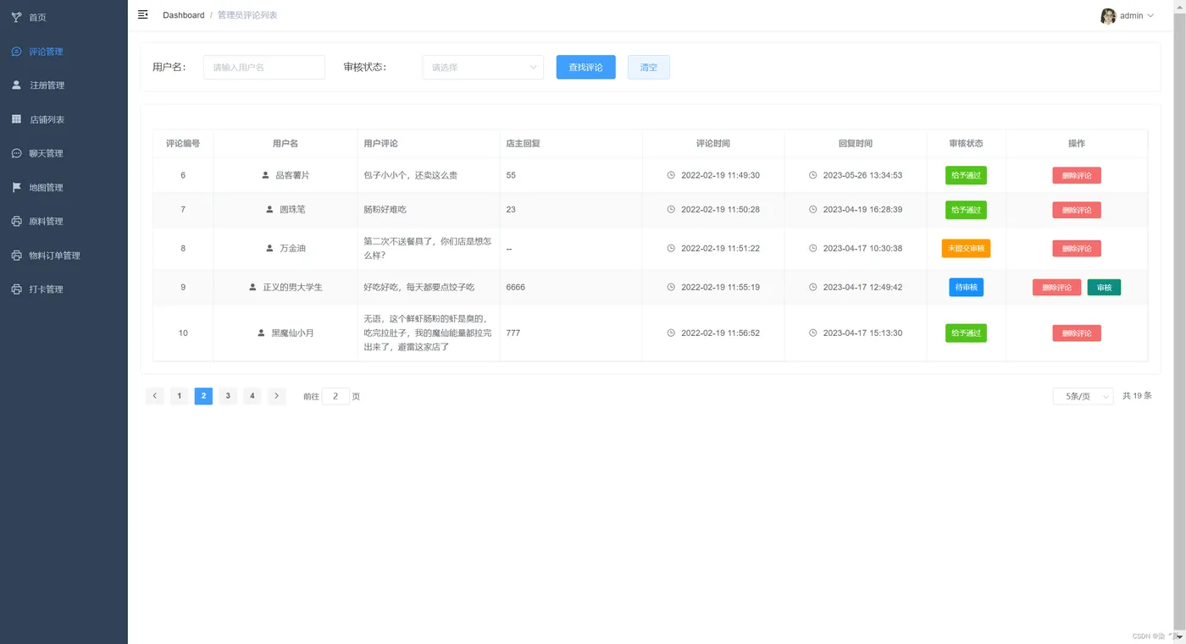This screenshot has width=1186, height=644.
Task: Click user icon beside 品客薯片
Action: point(266,175)
